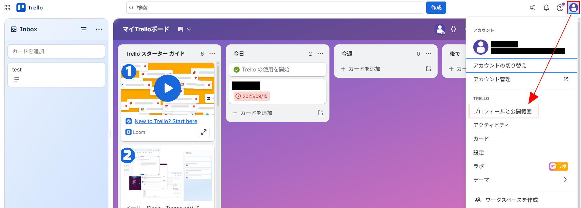The width and height of the screenshot is (581, 208).
Task: Click the Trello logo home link
Action: [30, 8]
